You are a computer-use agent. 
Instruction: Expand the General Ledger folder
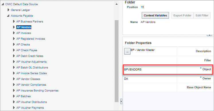pyautogui.click(x=8, y=10)
